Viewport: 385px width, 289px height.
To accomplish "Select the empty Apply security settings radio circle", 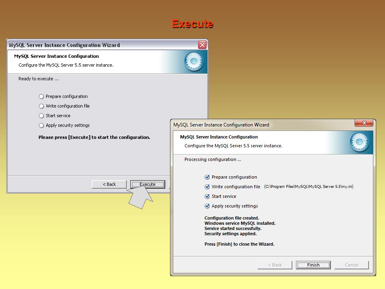I will coord(41,125).
